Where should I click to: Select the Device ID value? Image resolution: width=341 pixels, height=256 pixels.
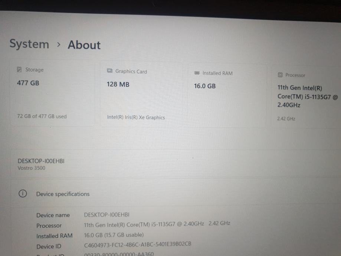[x=137, y=244]
